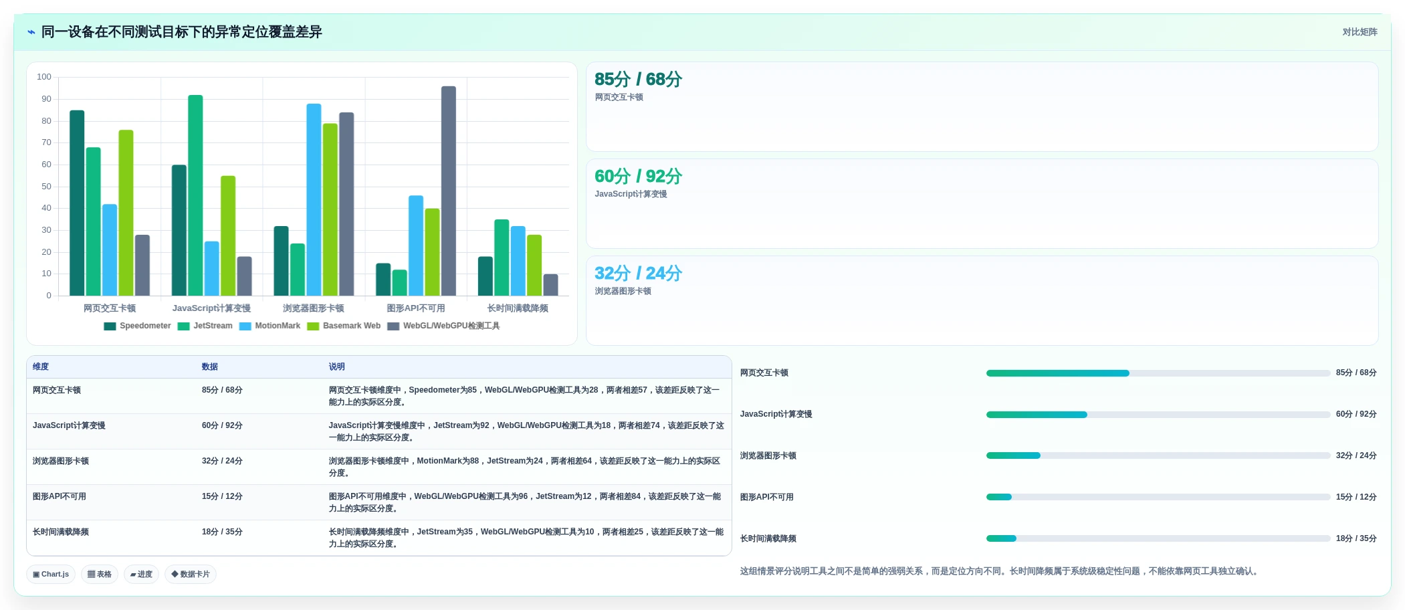
Task: Select the 浏览器图形卡顿 table row name
Action: click(x=61, y=462)
